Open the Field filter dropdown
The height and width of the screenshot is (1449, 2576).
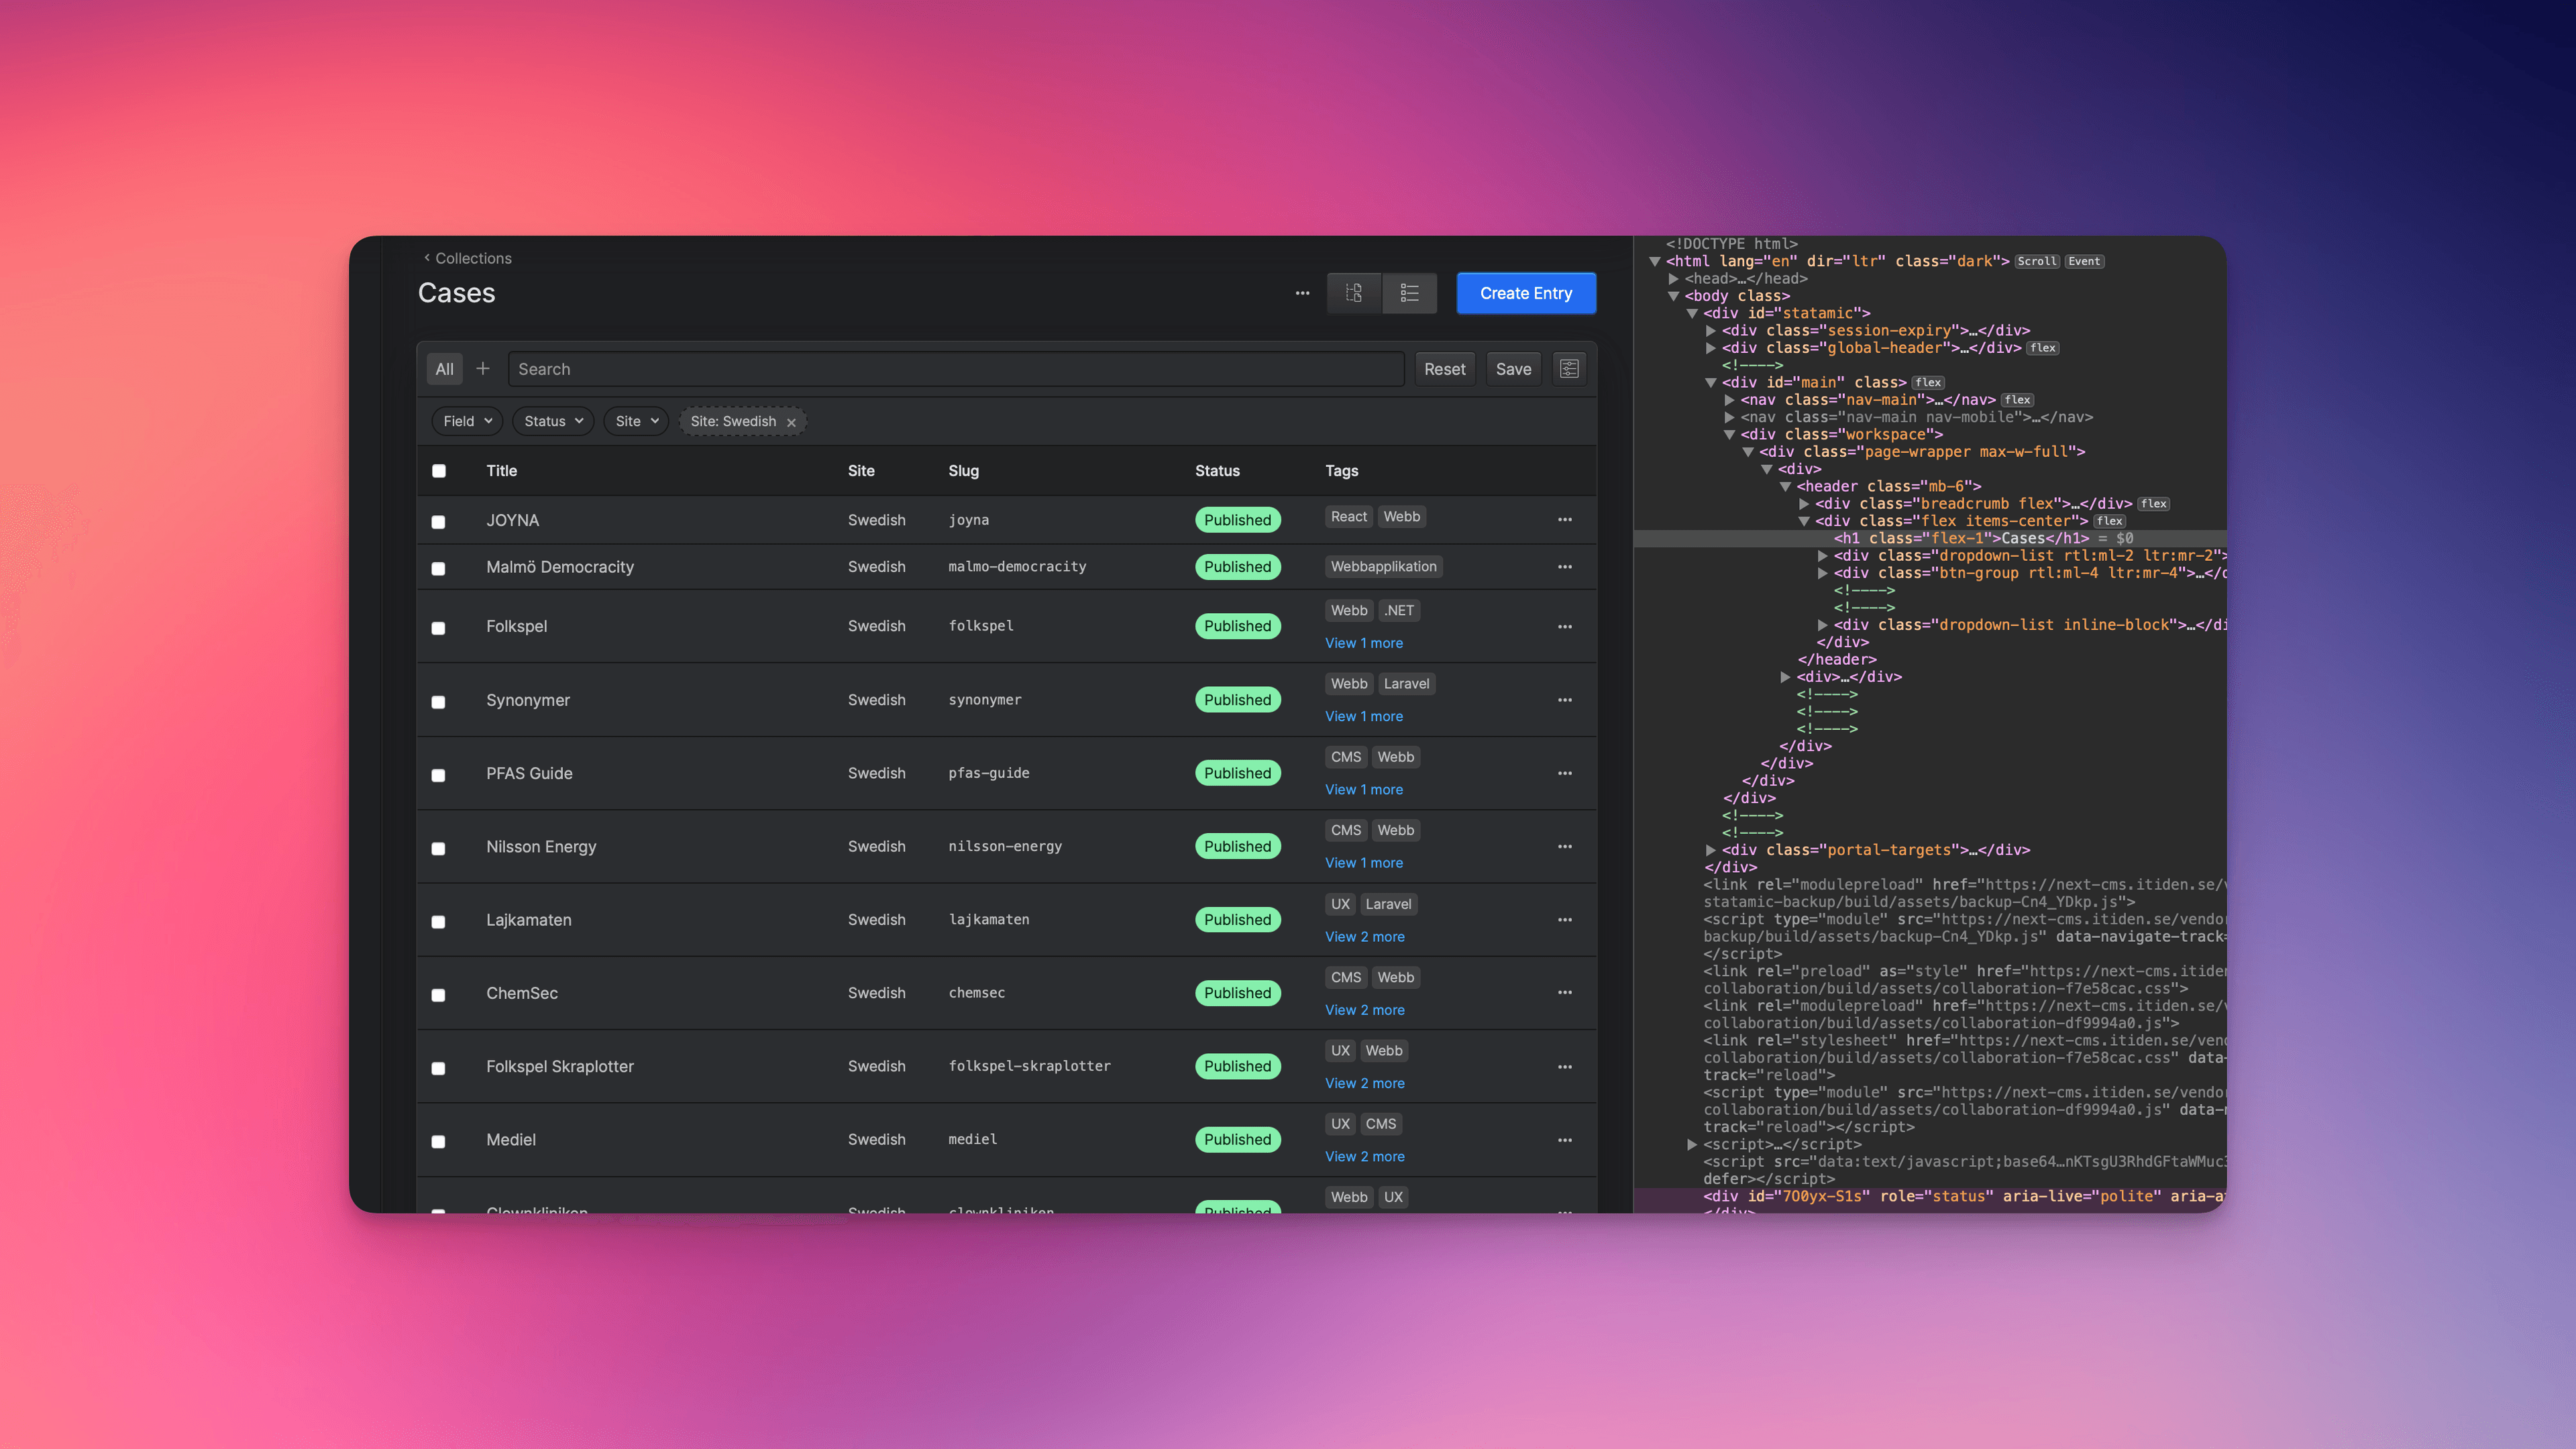click(x=467, y=421)
